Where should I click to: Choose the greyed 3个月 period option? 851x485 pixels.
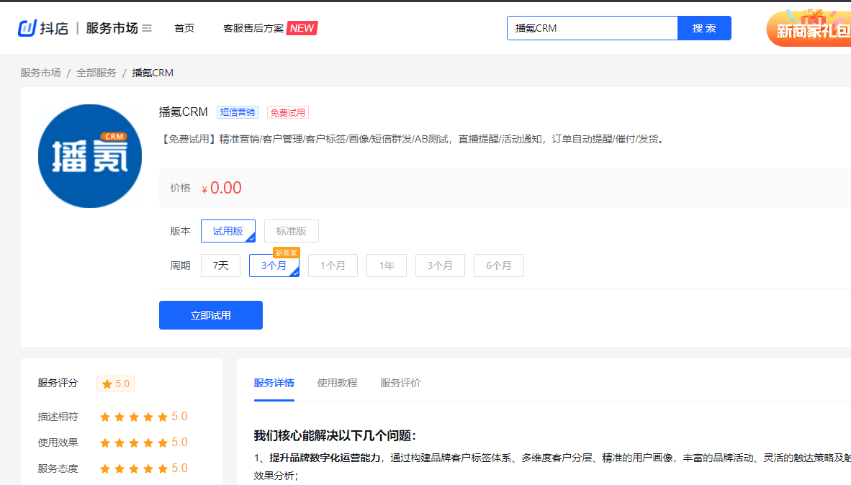click(440, 266)
